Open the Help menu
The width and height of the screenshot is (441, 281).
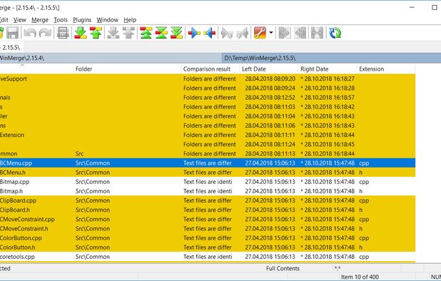[130, 20]
